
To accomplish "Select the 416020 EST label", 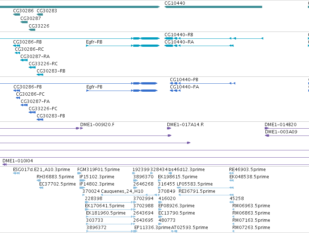I will [x=167, y=199].
